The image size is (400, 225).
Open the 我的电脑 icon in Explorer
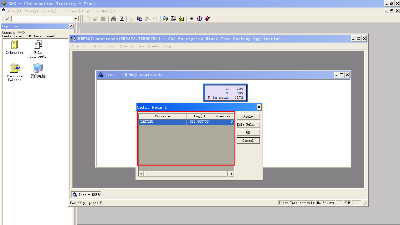tap(38, 71)
